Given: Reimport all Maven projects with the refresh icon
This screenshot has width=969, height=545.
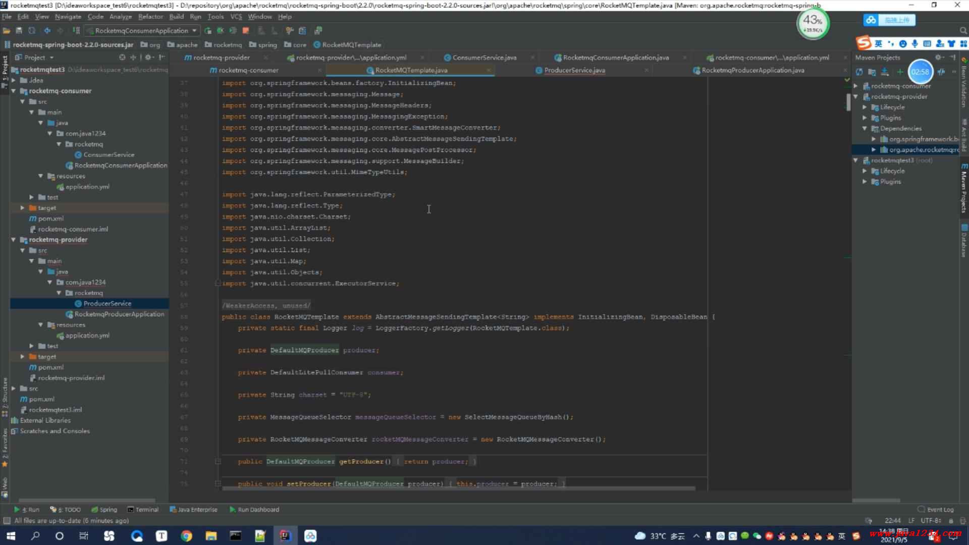Looking at the screenshot, I should [859, 72].
